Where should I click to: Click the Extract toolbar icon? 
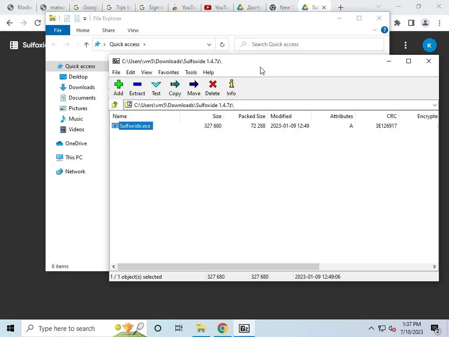[137, 88]
